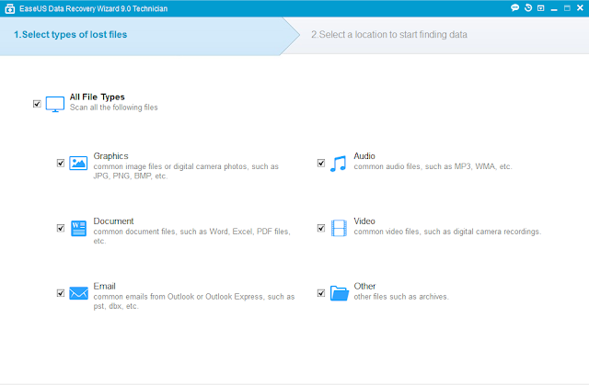Minimize the Data Recovery Wizard window
Viewport: 589px width, 385px height.
pyautogui.click(x=554, y=8)
